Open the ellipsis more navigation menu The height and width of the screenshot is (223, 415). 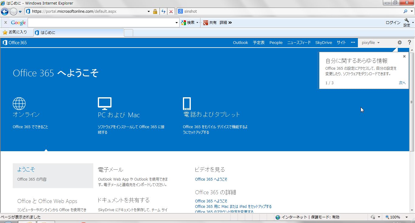(x=353, y=42)
